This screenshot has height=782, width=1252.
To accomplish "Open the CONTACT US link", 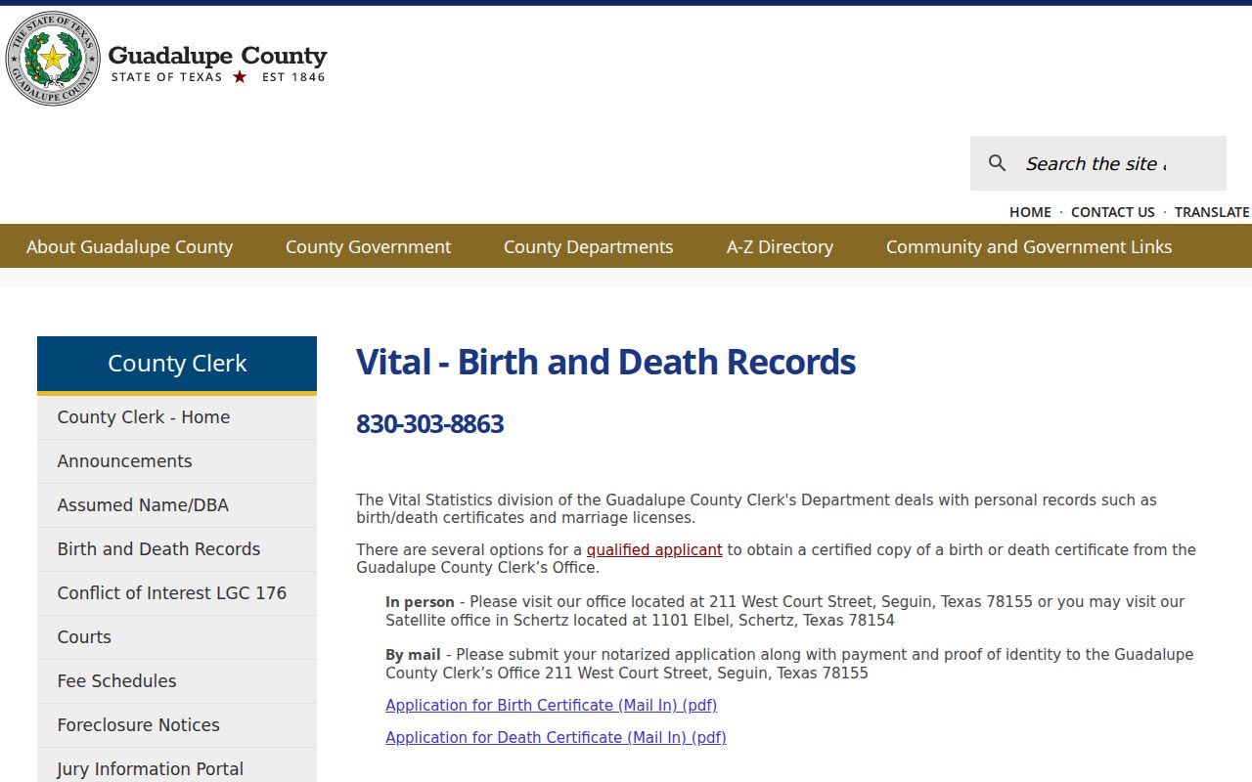I will pos(1113,212).
